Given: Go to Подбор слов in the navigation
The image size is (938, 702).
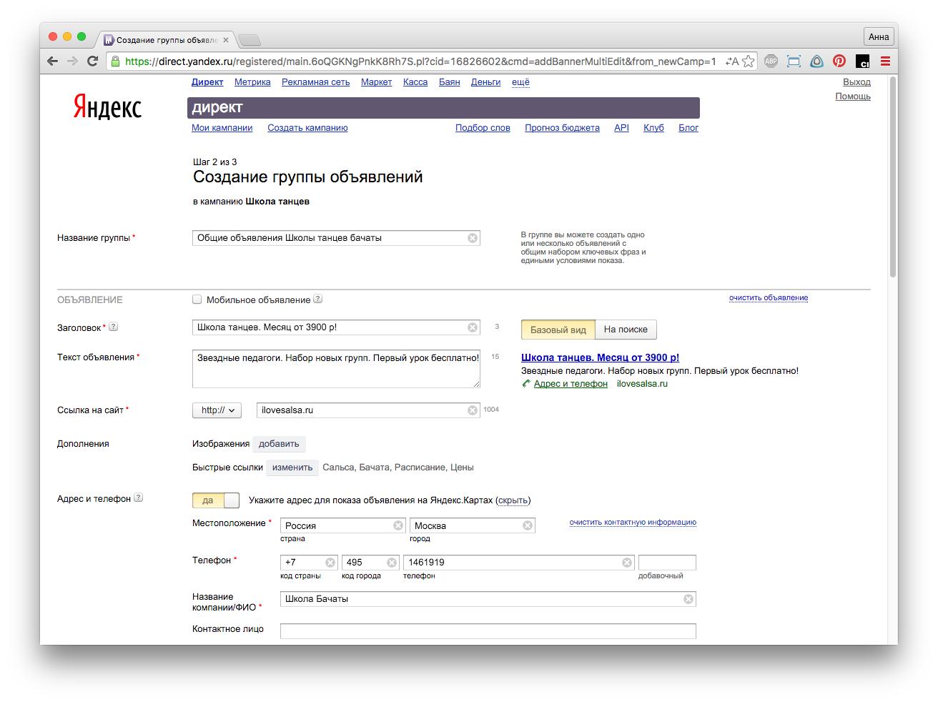Looking at the screenshot, I should (483, 128).
